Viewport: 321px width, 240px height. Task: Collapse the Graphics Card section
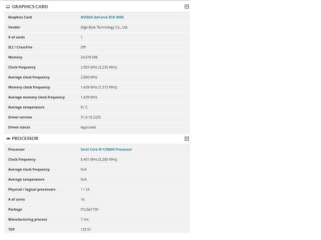tap(187, 7)
